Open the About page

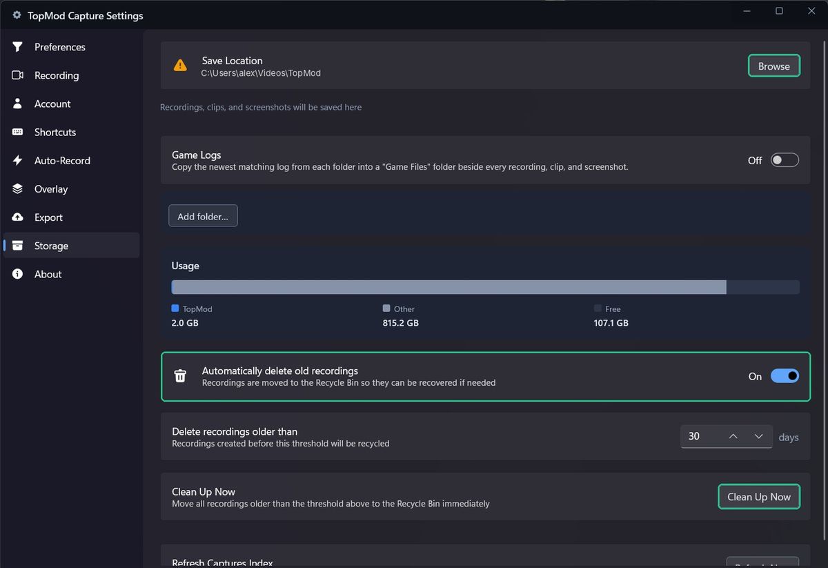point(71,274)
